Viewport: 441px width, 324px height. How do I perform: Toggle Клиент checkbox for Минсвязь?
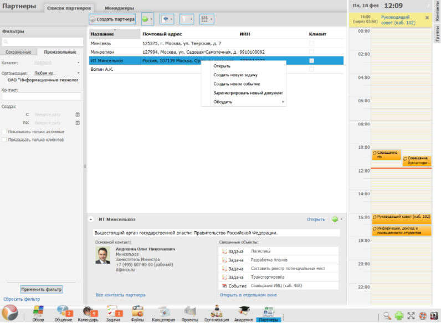(x=311, y=44)
